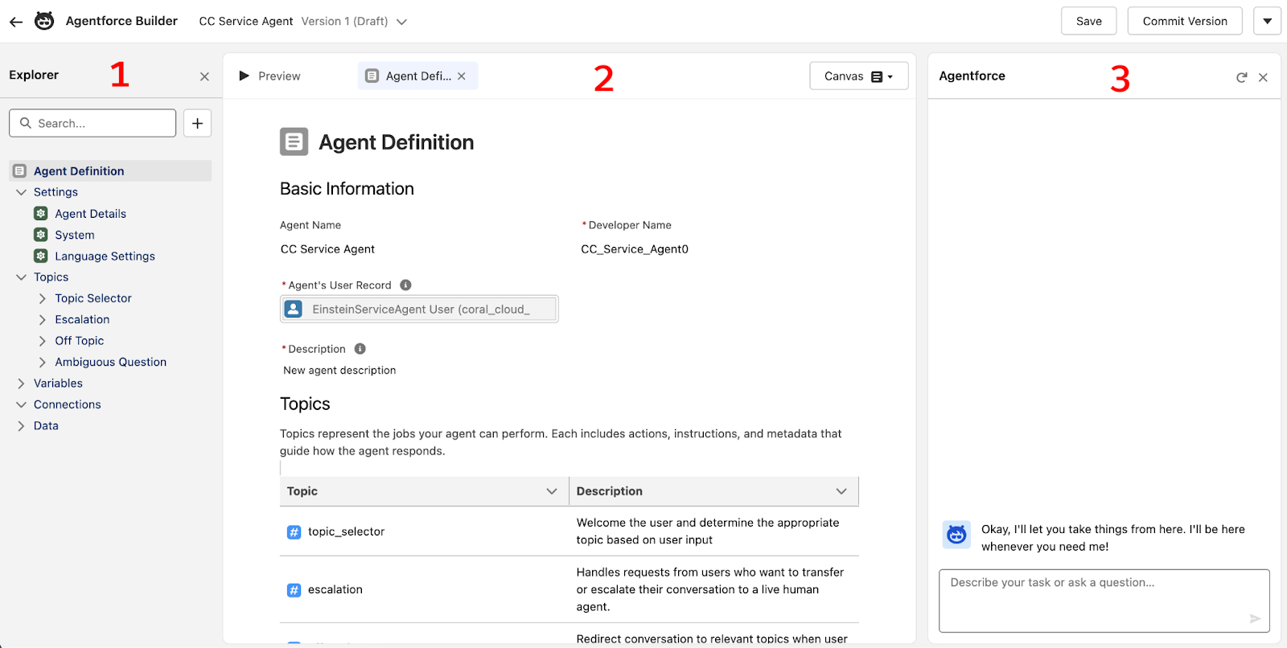This screenshot has width=1287, height=648.
Task: Expand the Off Topic entry
Action: click(42, 341)
